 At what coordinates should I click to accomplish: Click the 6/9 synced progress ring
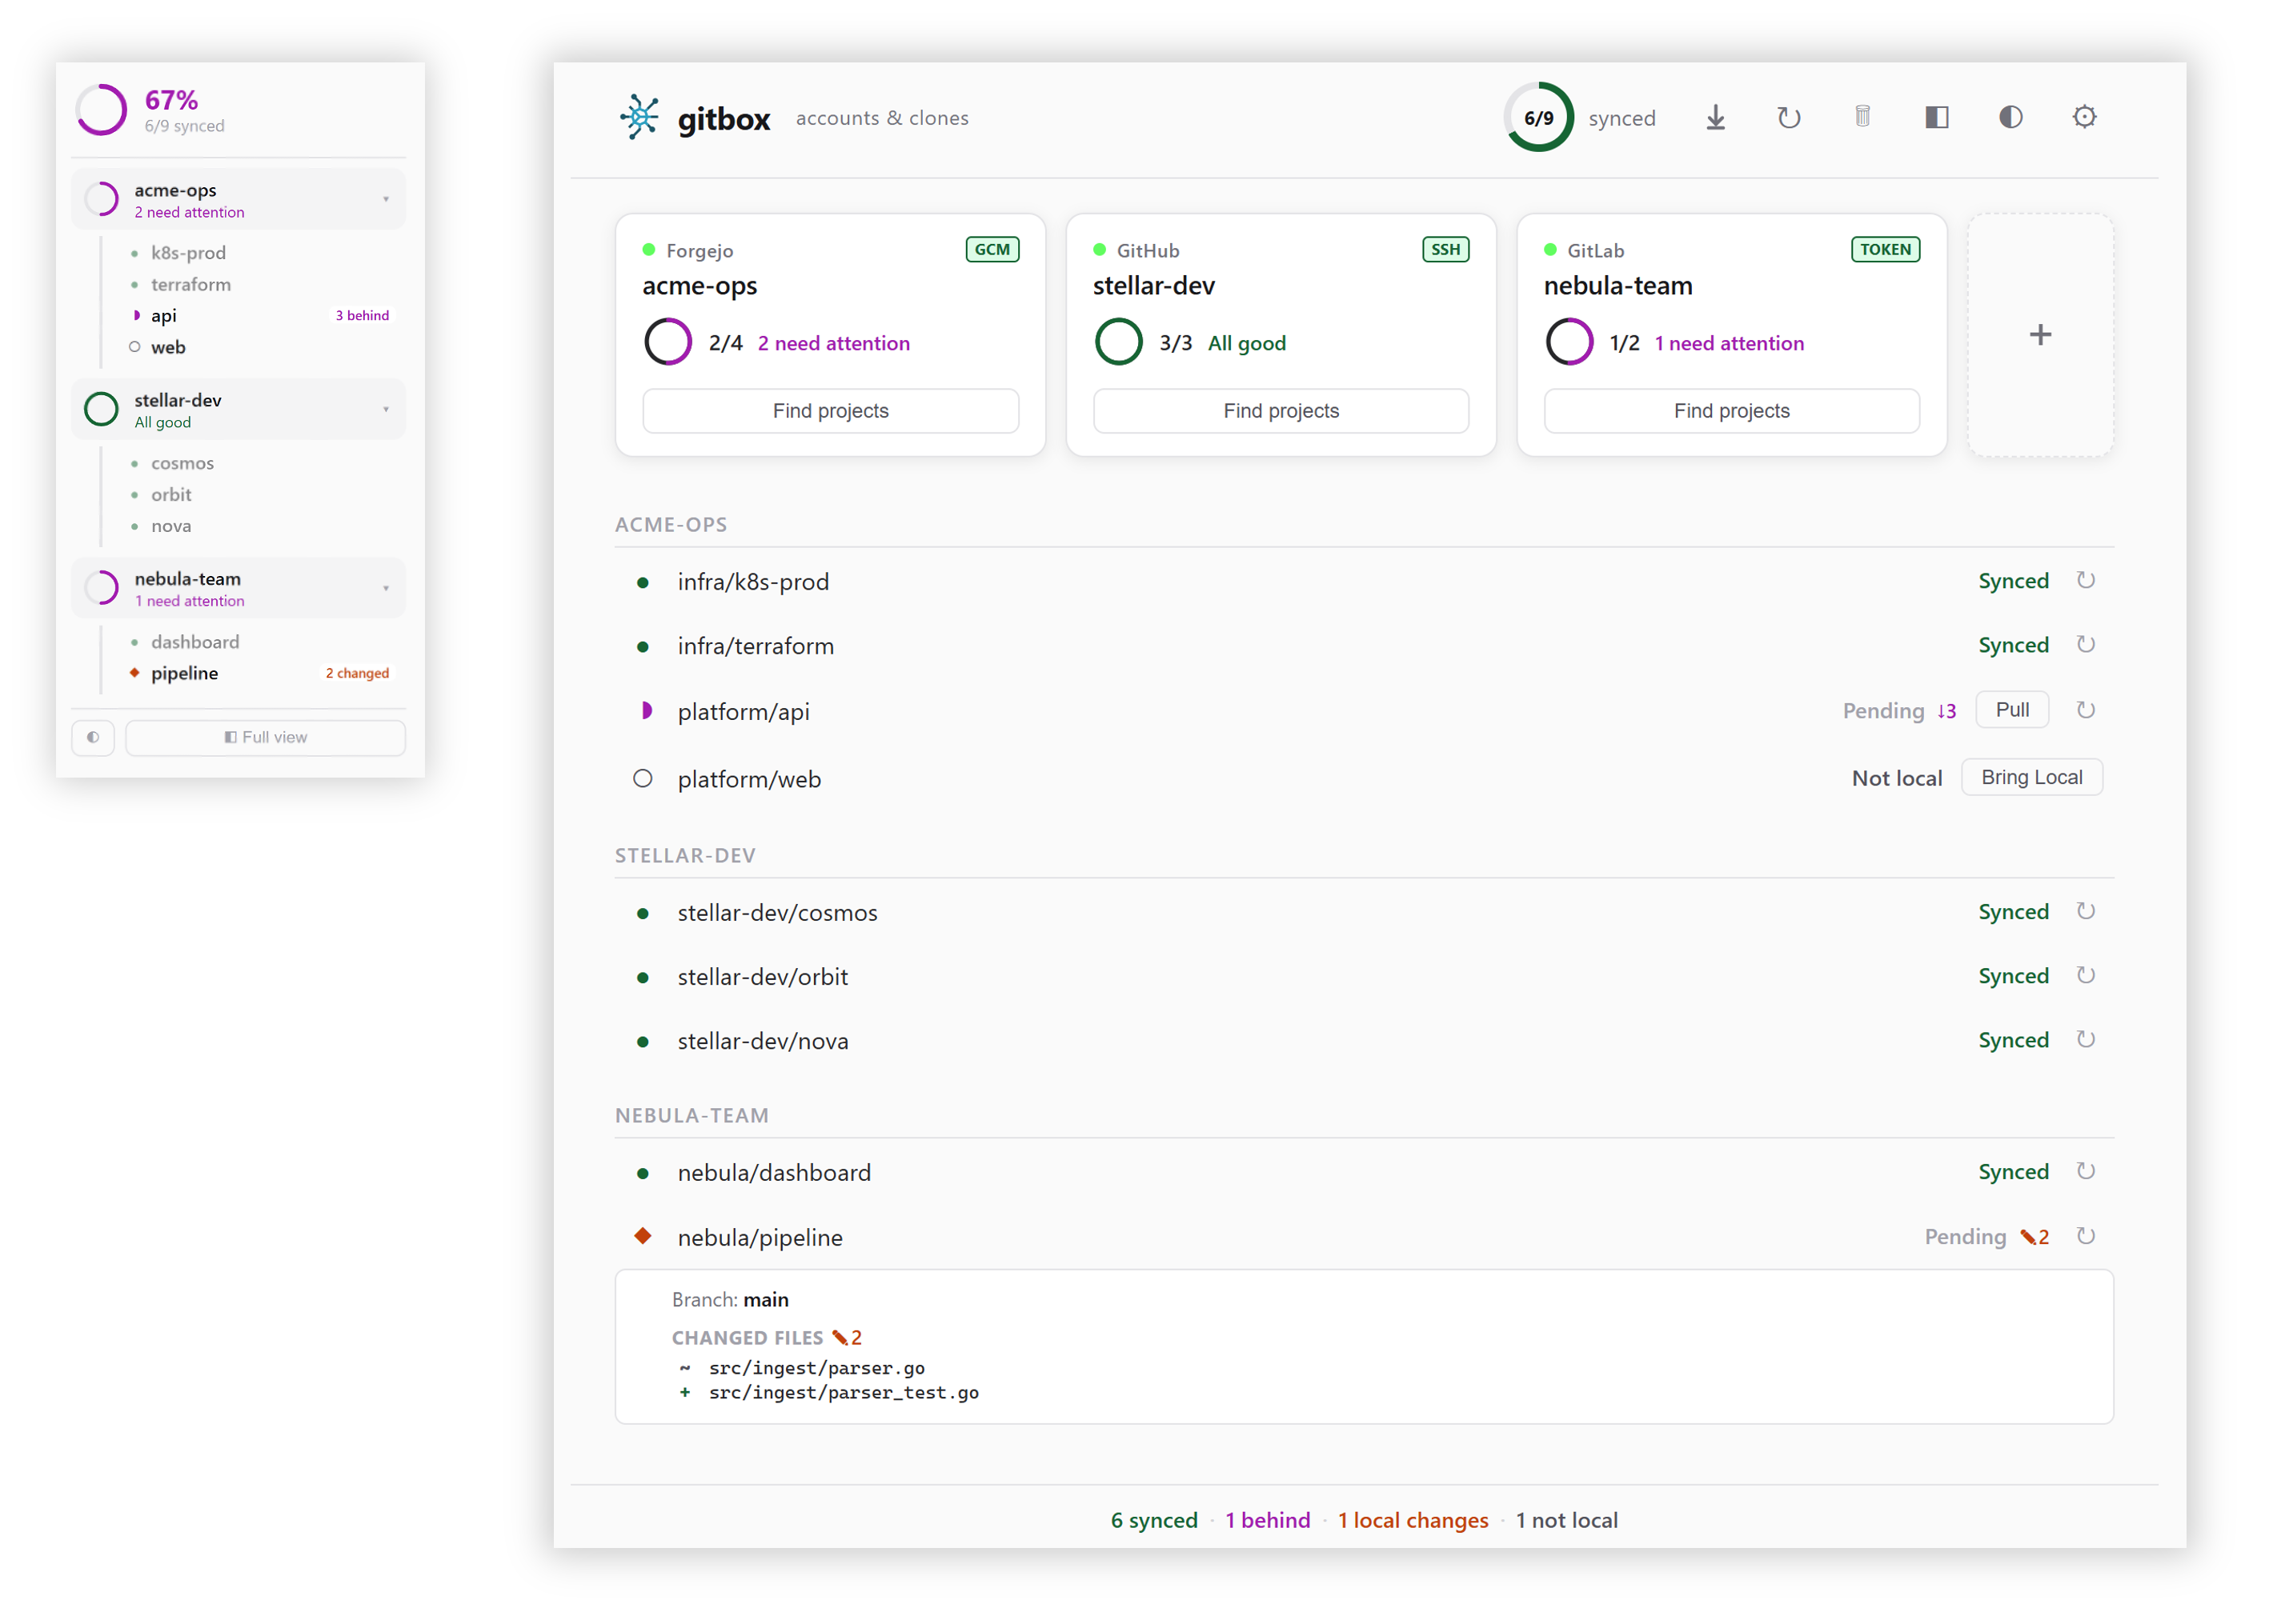click(1538, 117)
